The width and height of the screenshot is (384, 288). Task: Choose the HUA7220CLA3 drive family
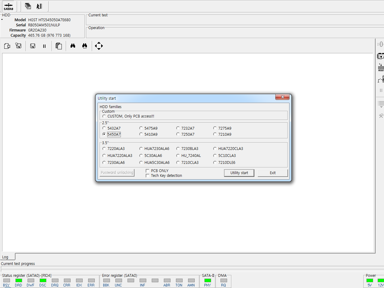point(215,149)
